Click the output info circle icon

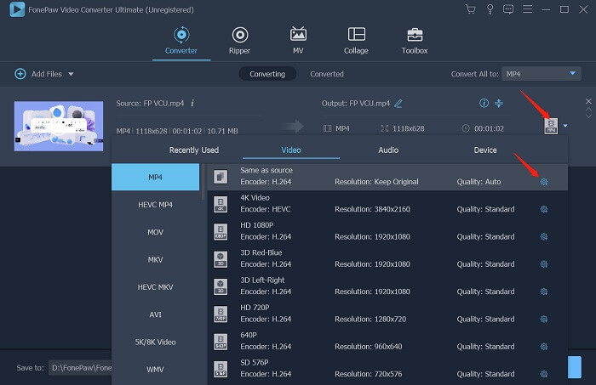pyautogui.click(x=484, y=103)
